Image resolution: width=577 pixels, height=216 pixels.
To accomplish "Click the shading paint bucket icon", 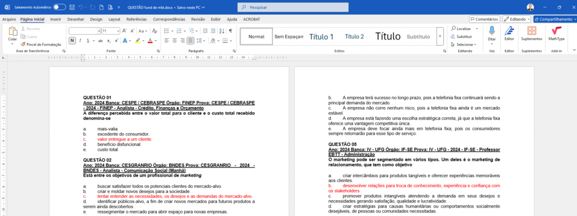I will click(x=212, y=41).
